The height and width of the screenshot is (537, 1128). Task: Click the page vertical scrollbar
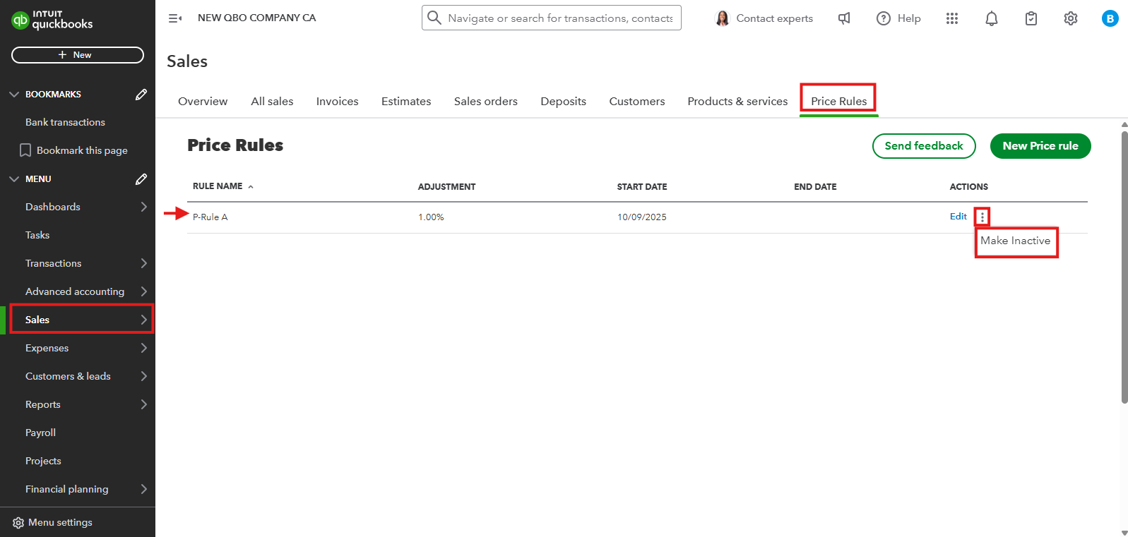[x=1124, y=267]
